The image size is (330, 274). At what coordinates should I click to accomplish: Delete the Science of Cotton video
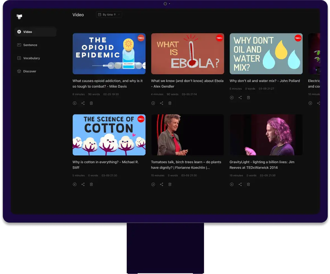coord(91,184)
